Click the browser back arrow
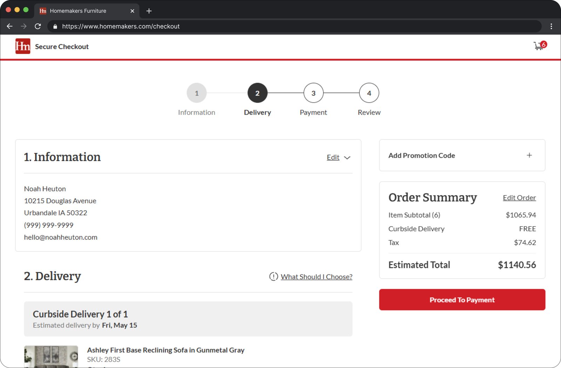 pos(9,26)
